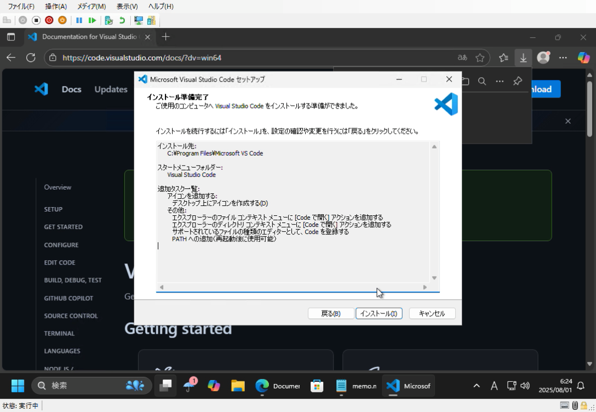Open the Docs link on website
Viewport: 596px width, 412px height.
coord(71,89)
